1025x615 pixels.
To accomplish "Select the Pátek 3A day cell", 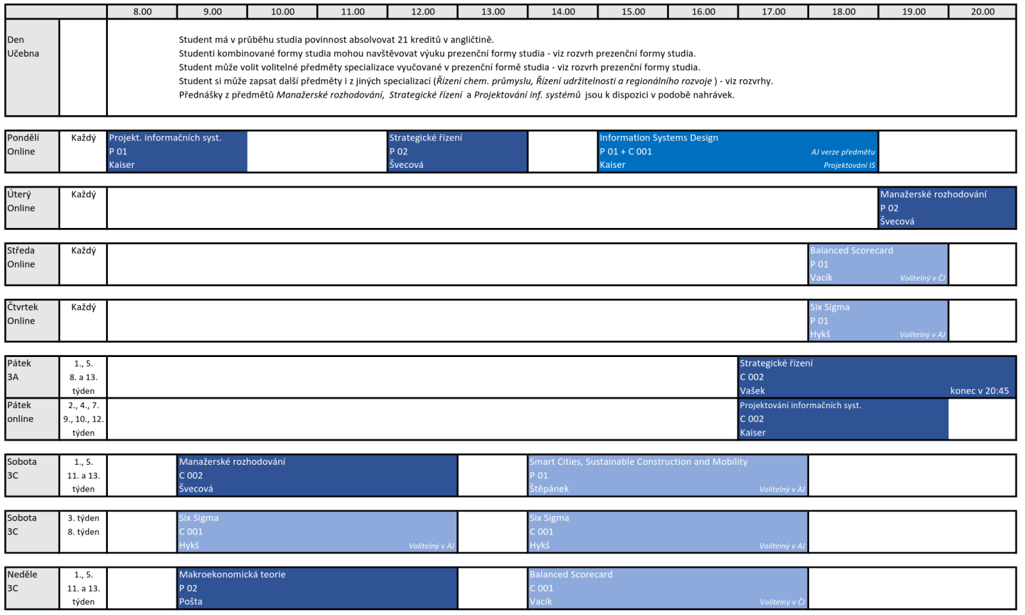I will 32,377.
